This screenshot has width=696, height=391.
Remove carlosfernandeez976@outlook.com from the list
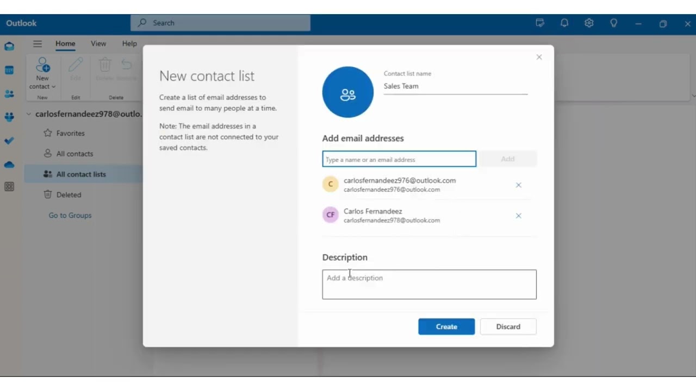click(x=518, y=185)
